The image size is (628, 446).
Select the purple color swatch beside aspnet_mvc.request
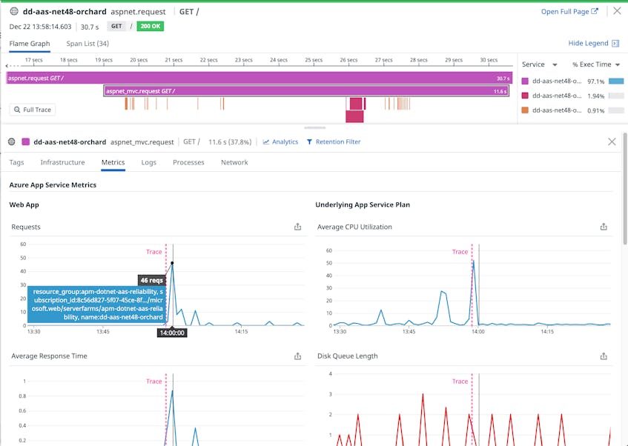(24, 142)
